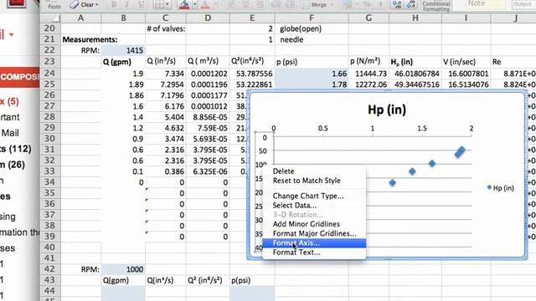Toggle Italic formatting in the ribbon
This screenshot has height=301, width=536.
(x=126, y=5)
